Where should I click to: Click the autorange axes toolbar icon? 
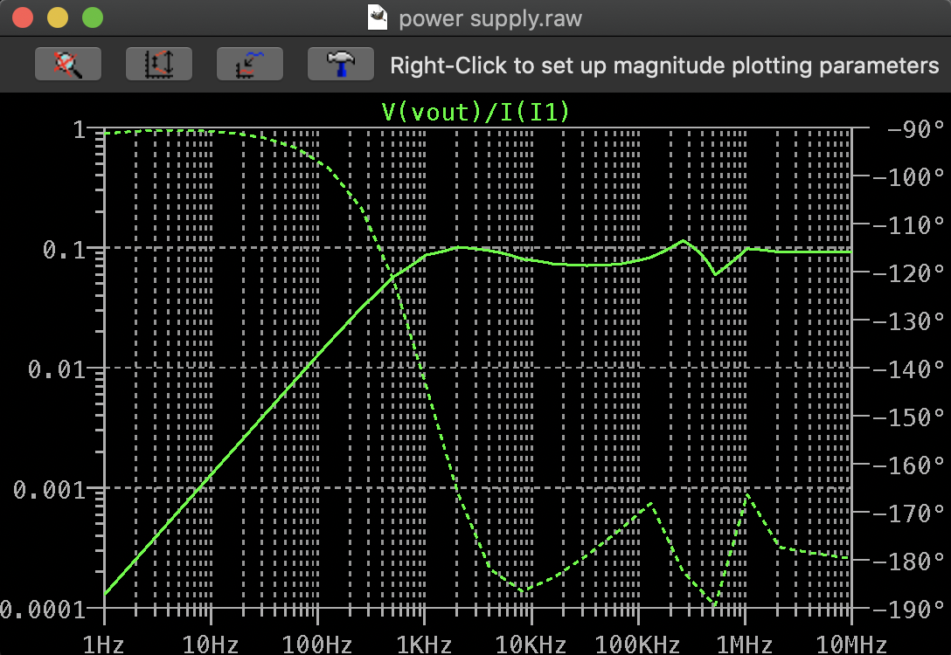pyautogui.click(x=159, y=64)
